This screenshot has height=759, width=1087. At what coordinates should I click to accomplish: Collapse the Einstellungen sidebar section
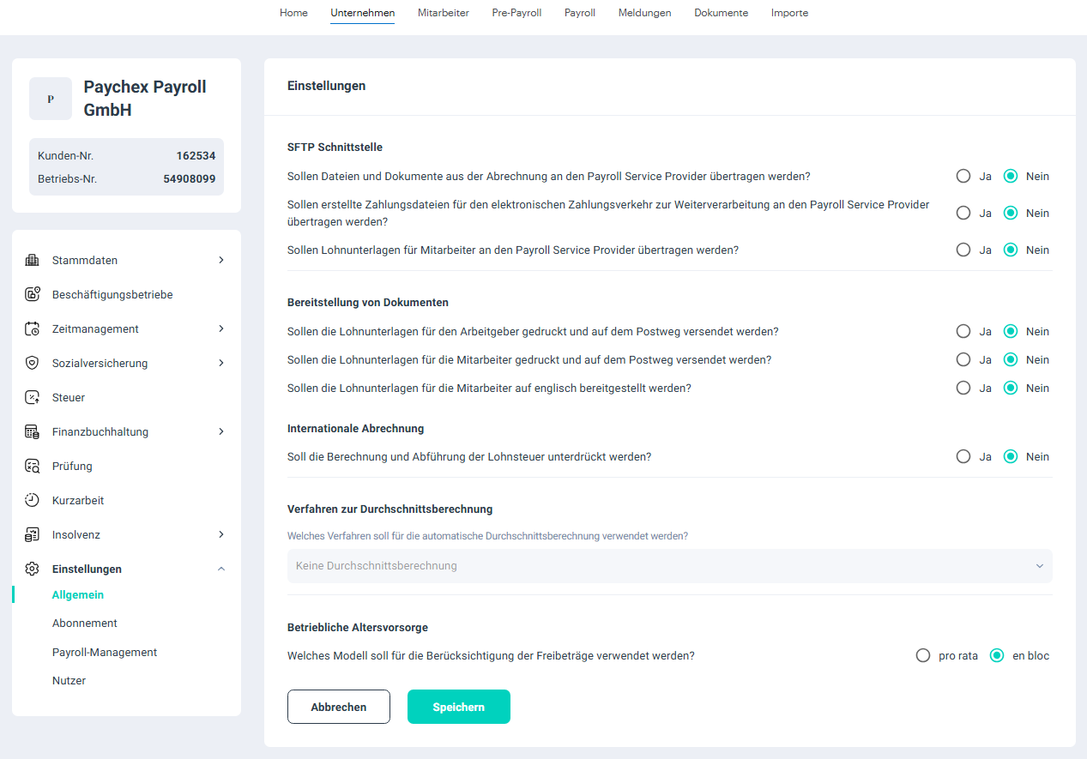tap(221, 569)
